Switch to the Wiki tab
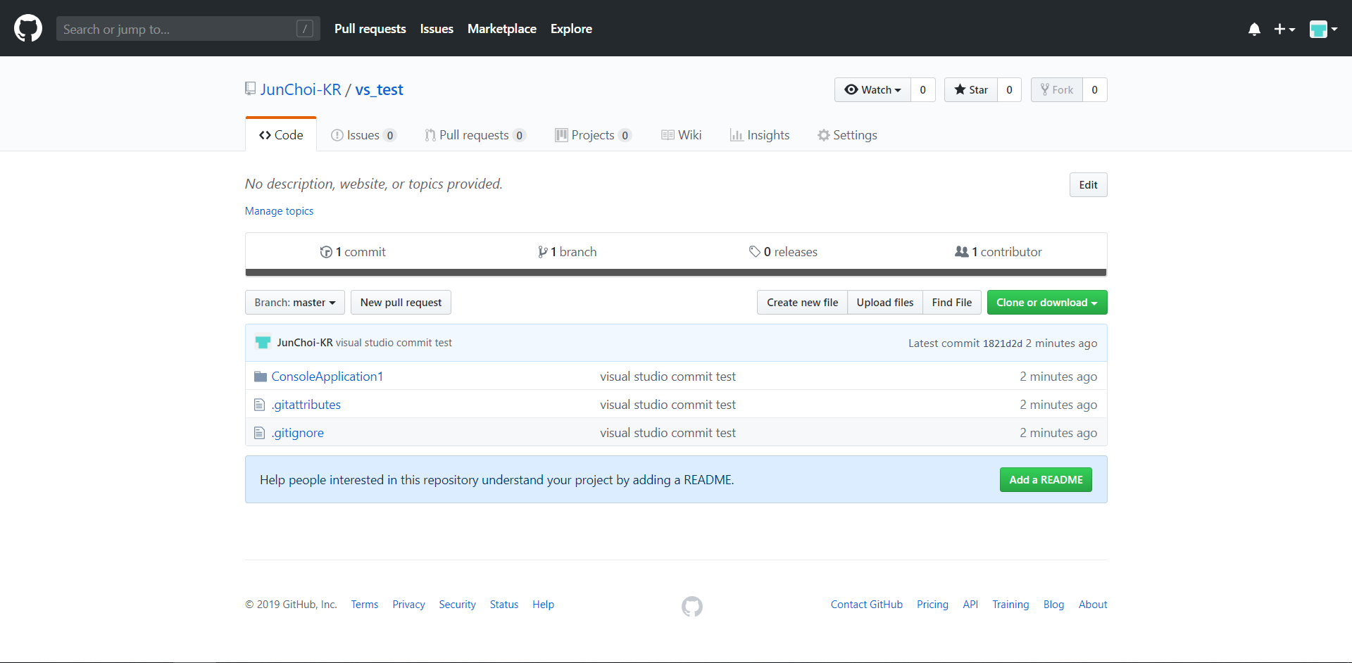This screenshot has width=1352, height=663. pyautogui.click(x=682, y=135)
